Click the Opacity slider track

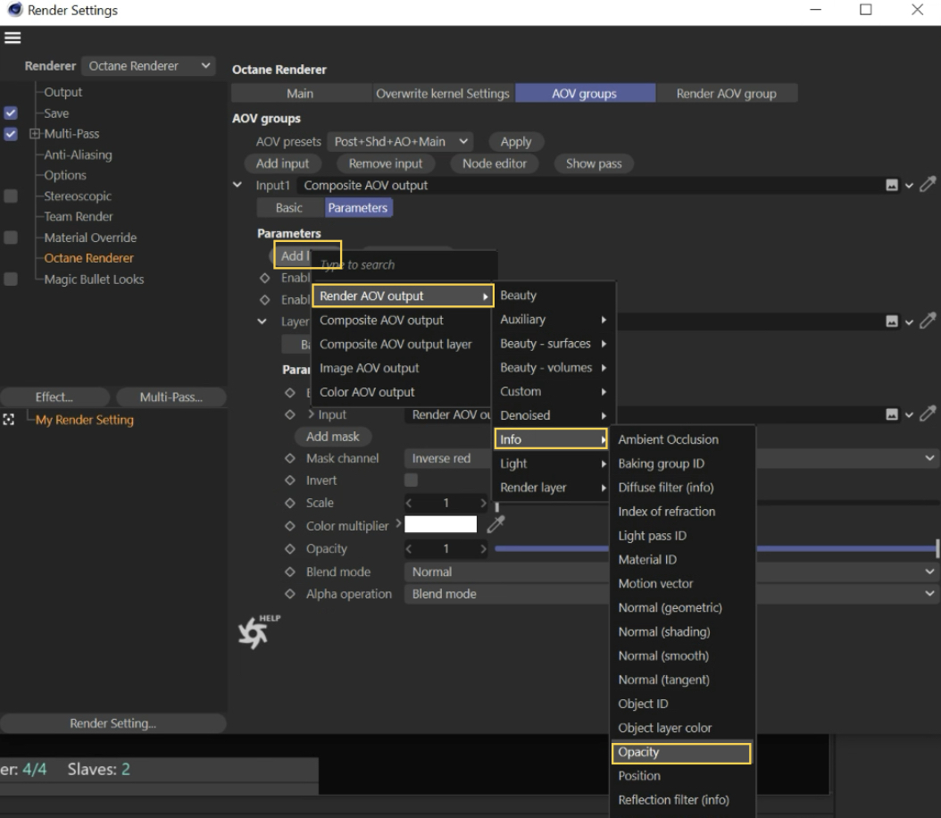pyautogui.click(x=717, y=548)
